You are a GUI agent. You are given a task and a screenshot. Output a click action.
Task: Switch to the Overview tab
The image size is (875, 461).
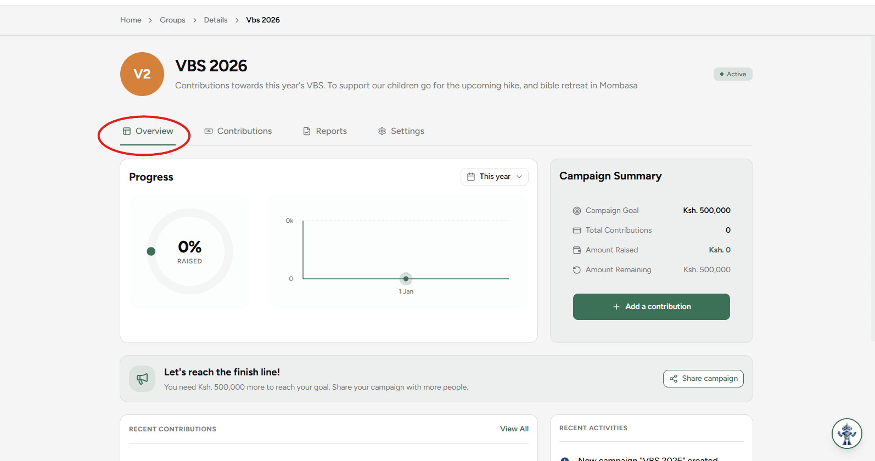tap(148, 131)
